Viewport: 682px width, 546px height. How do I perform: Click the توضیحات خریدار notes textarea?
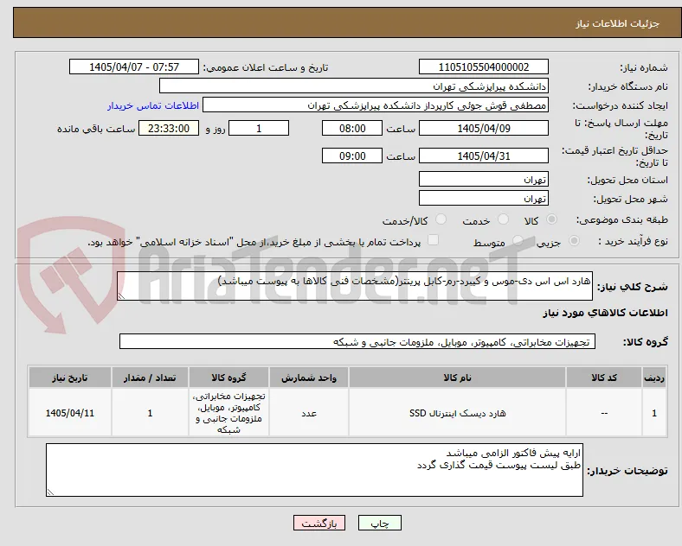[314, 470]
